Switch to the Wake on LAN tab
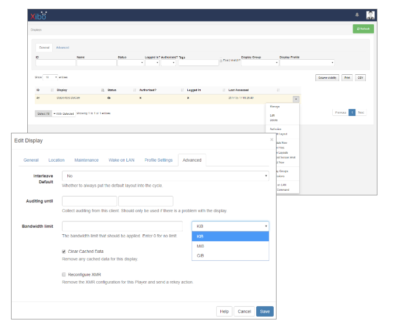 (x=121, y=160)
